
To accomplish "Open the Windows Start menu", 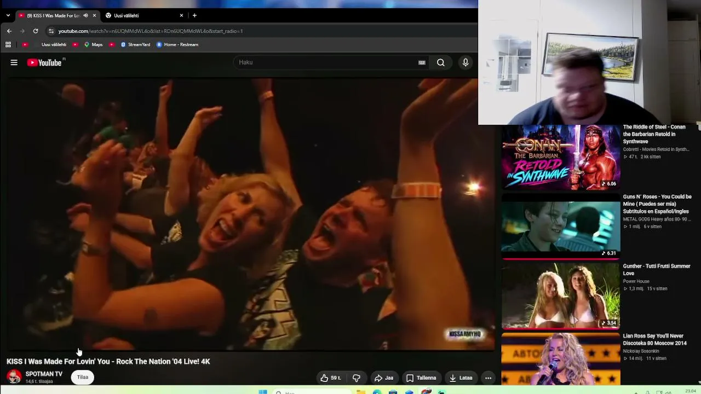I will (263, 391).
